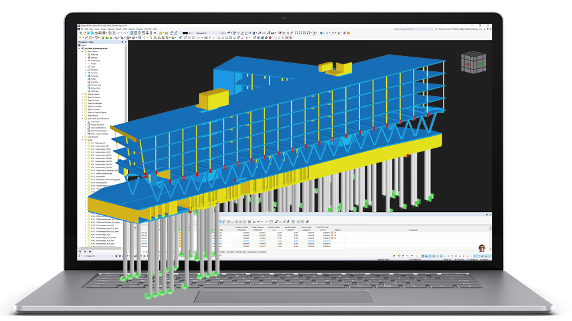
Task: Pin the tables panel
Action: (486, 215)
